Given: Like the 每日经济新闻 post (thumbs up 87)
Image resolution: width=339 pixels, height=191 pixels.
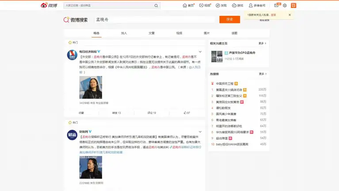Looking at the screenshot, I should tap(187, 113).
